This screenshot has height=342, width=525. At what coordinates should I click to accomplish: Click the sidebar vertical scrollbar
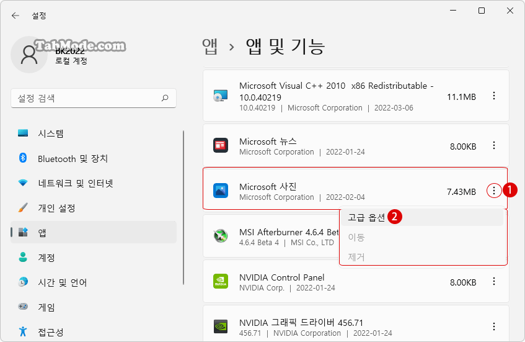(x=183, y=208)
